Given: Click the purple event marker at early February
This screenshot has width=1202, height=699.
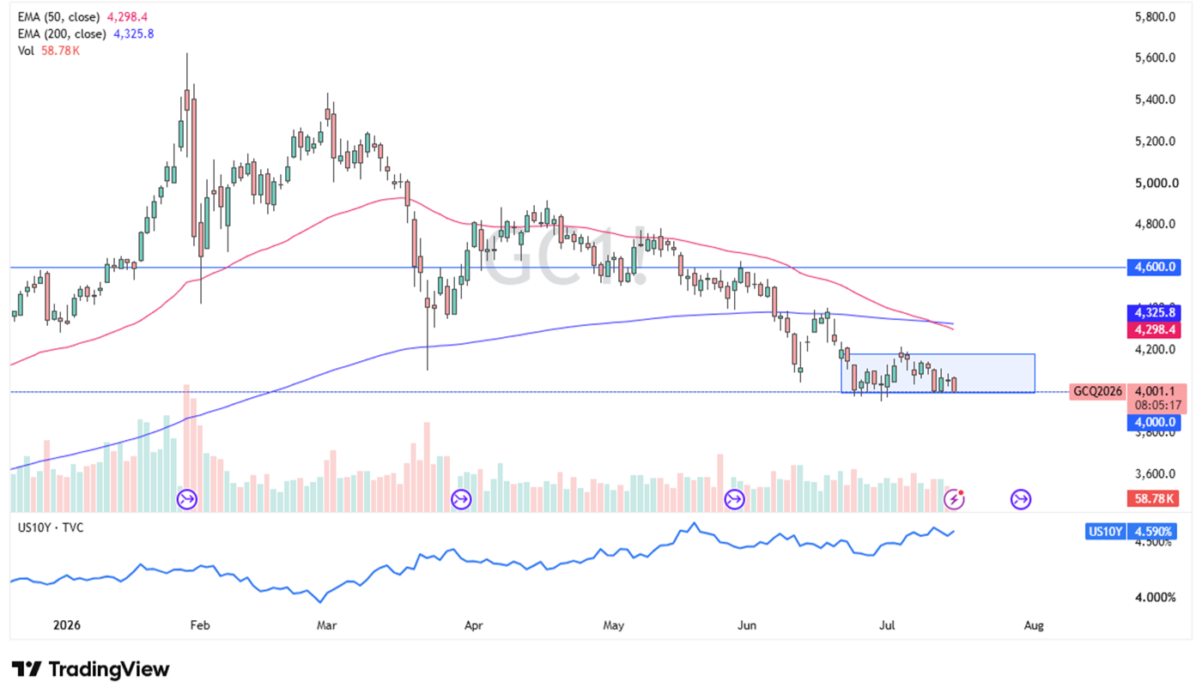Looking at the screenshot, I should click(x=187, y=498).
